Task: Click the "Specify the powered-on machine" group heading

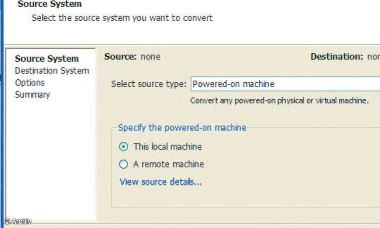Action: click(x=182, y=128)
